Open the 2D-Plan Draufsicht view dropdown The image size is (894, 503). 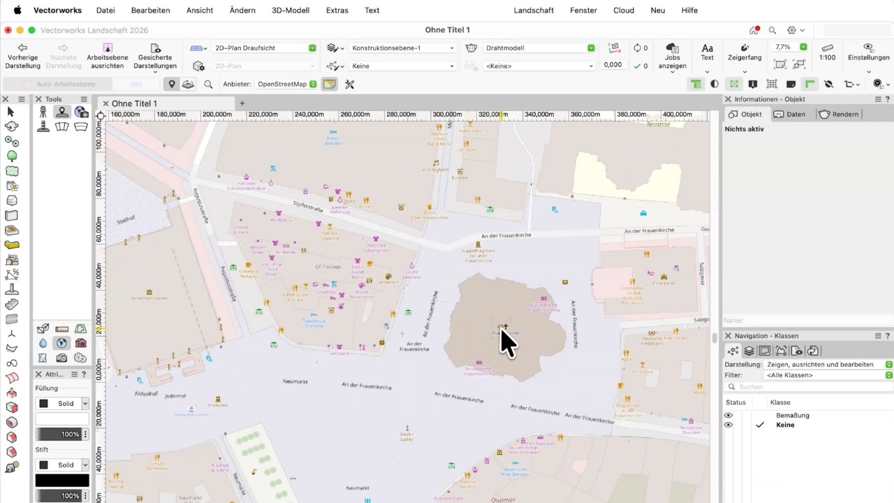coord(264,48)
